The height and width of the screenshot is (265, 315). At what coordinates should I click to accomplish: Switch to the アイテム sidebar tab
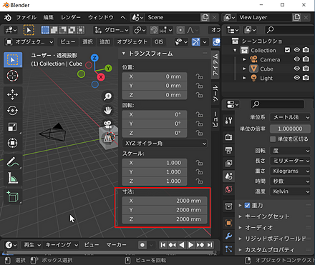(x=215, y=65)
